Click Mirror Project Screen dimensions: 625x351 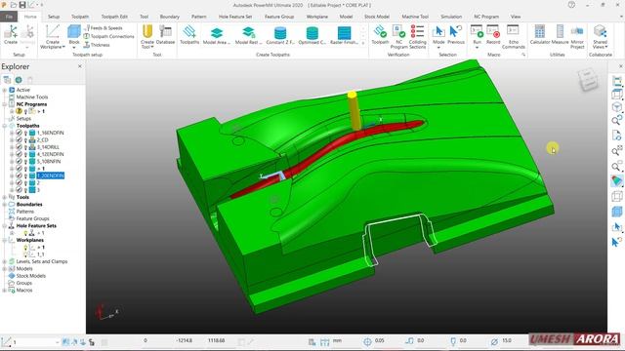pos(577,36)
